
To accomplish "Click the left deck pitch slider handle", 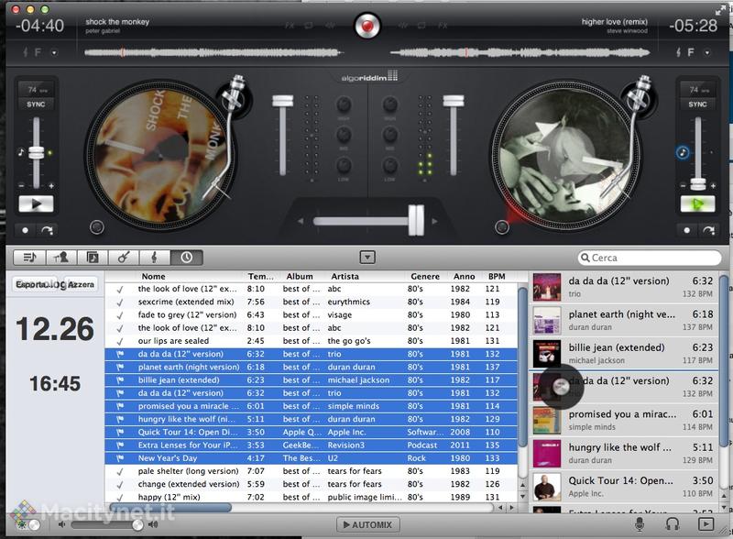I will point(37,152).
